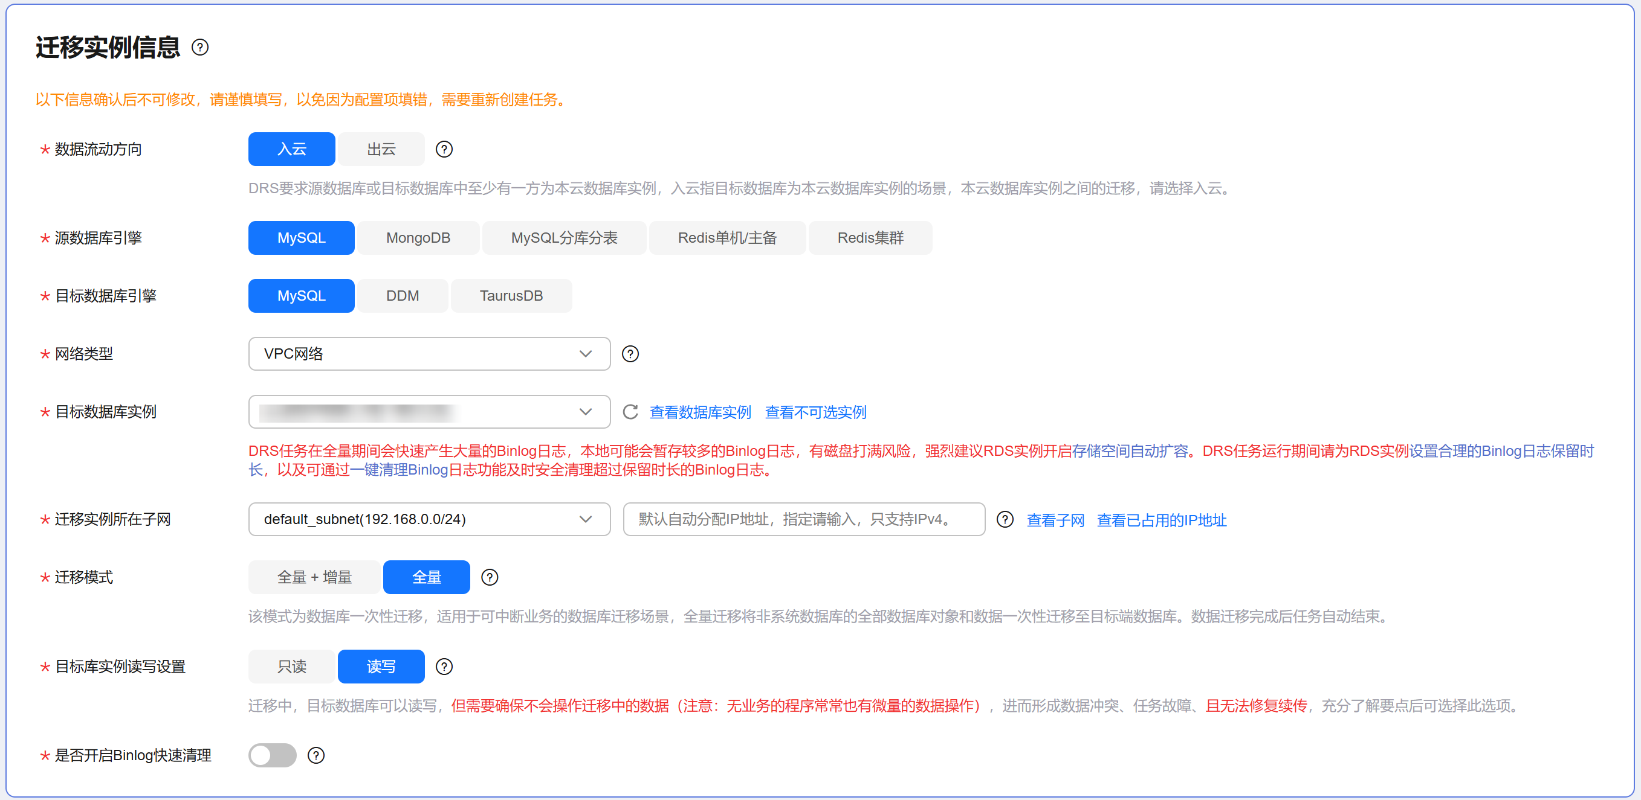Expand the 目标数据库实例 dropdown
The height and width of the screenshot is (800, 1641).
[x=429, y=412]
